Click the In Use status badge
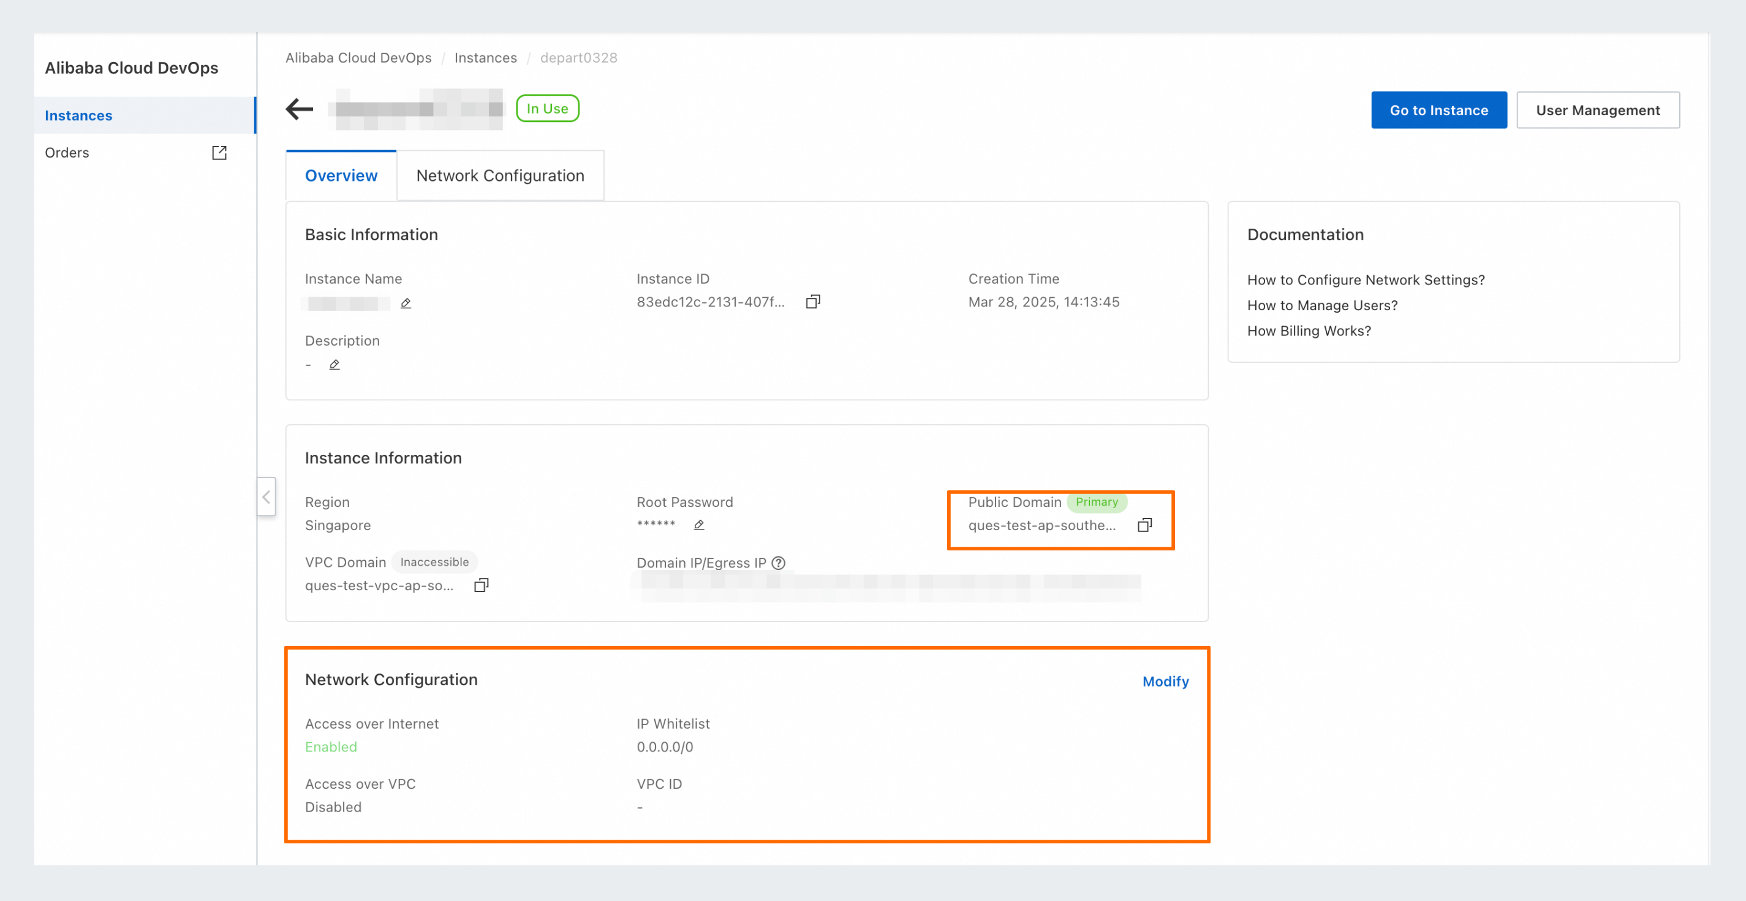Screen dimensions: 1746x901 point(547,108)
